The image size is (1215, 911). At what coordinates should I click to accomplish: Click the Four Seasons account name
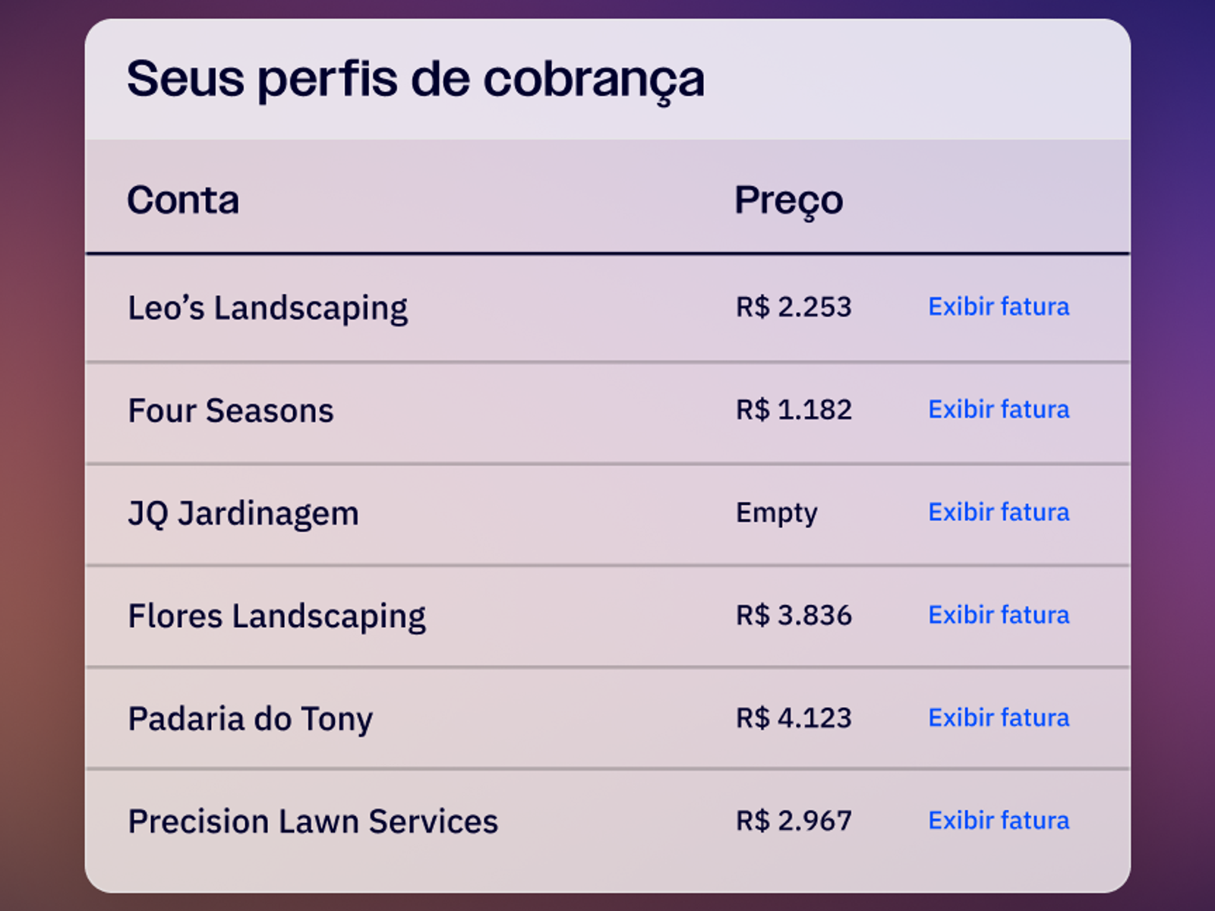(x=230, y=411)
